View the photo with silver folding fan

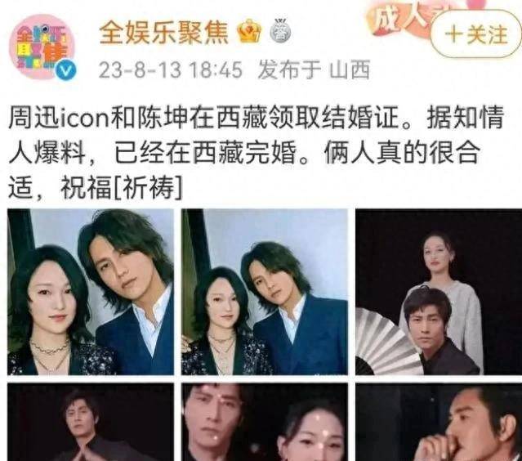(x=439, y=292)
